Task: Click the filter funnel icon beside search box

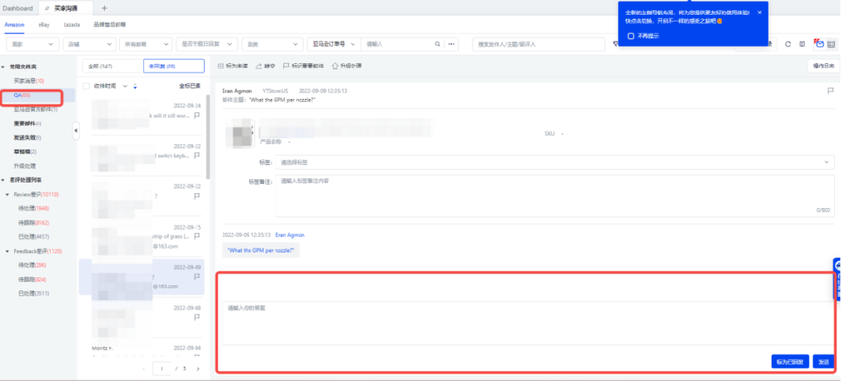Action: [x=615, y=44]
